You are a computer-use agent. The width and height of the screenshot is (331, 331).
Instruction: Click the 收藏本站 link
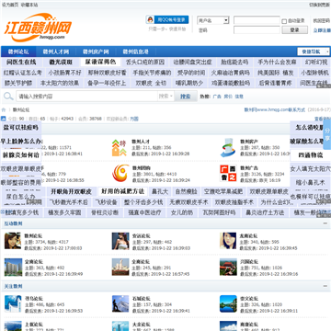(x=29, y=5)
